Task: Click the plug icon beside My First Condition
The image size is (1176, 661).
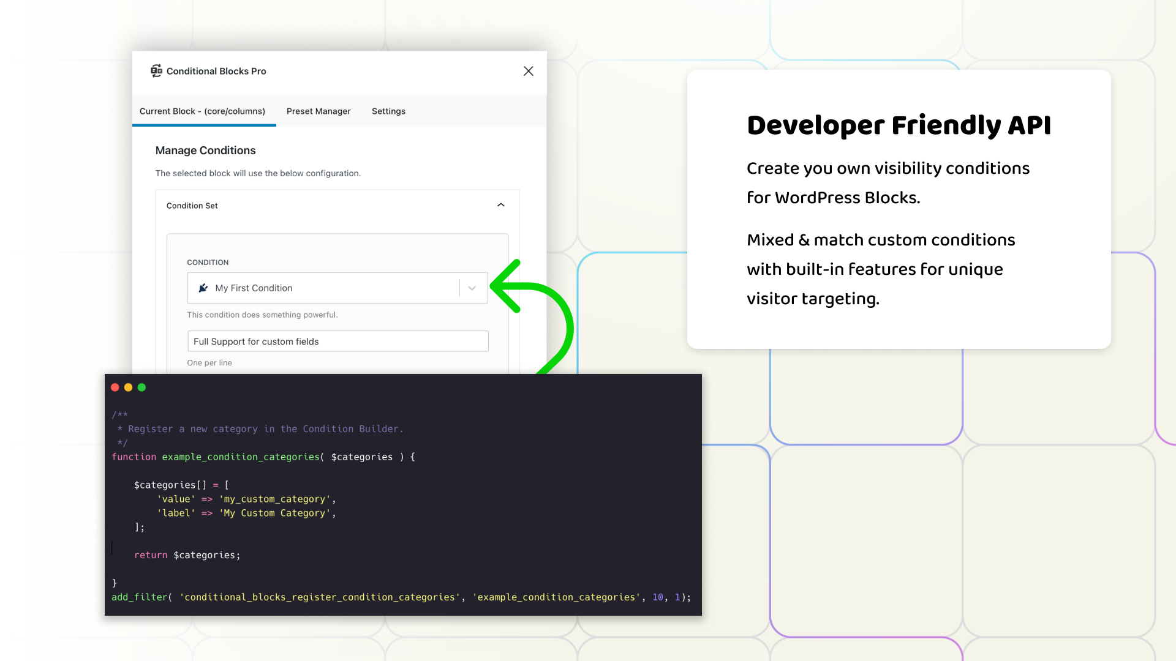Action: tap(203, 288)
